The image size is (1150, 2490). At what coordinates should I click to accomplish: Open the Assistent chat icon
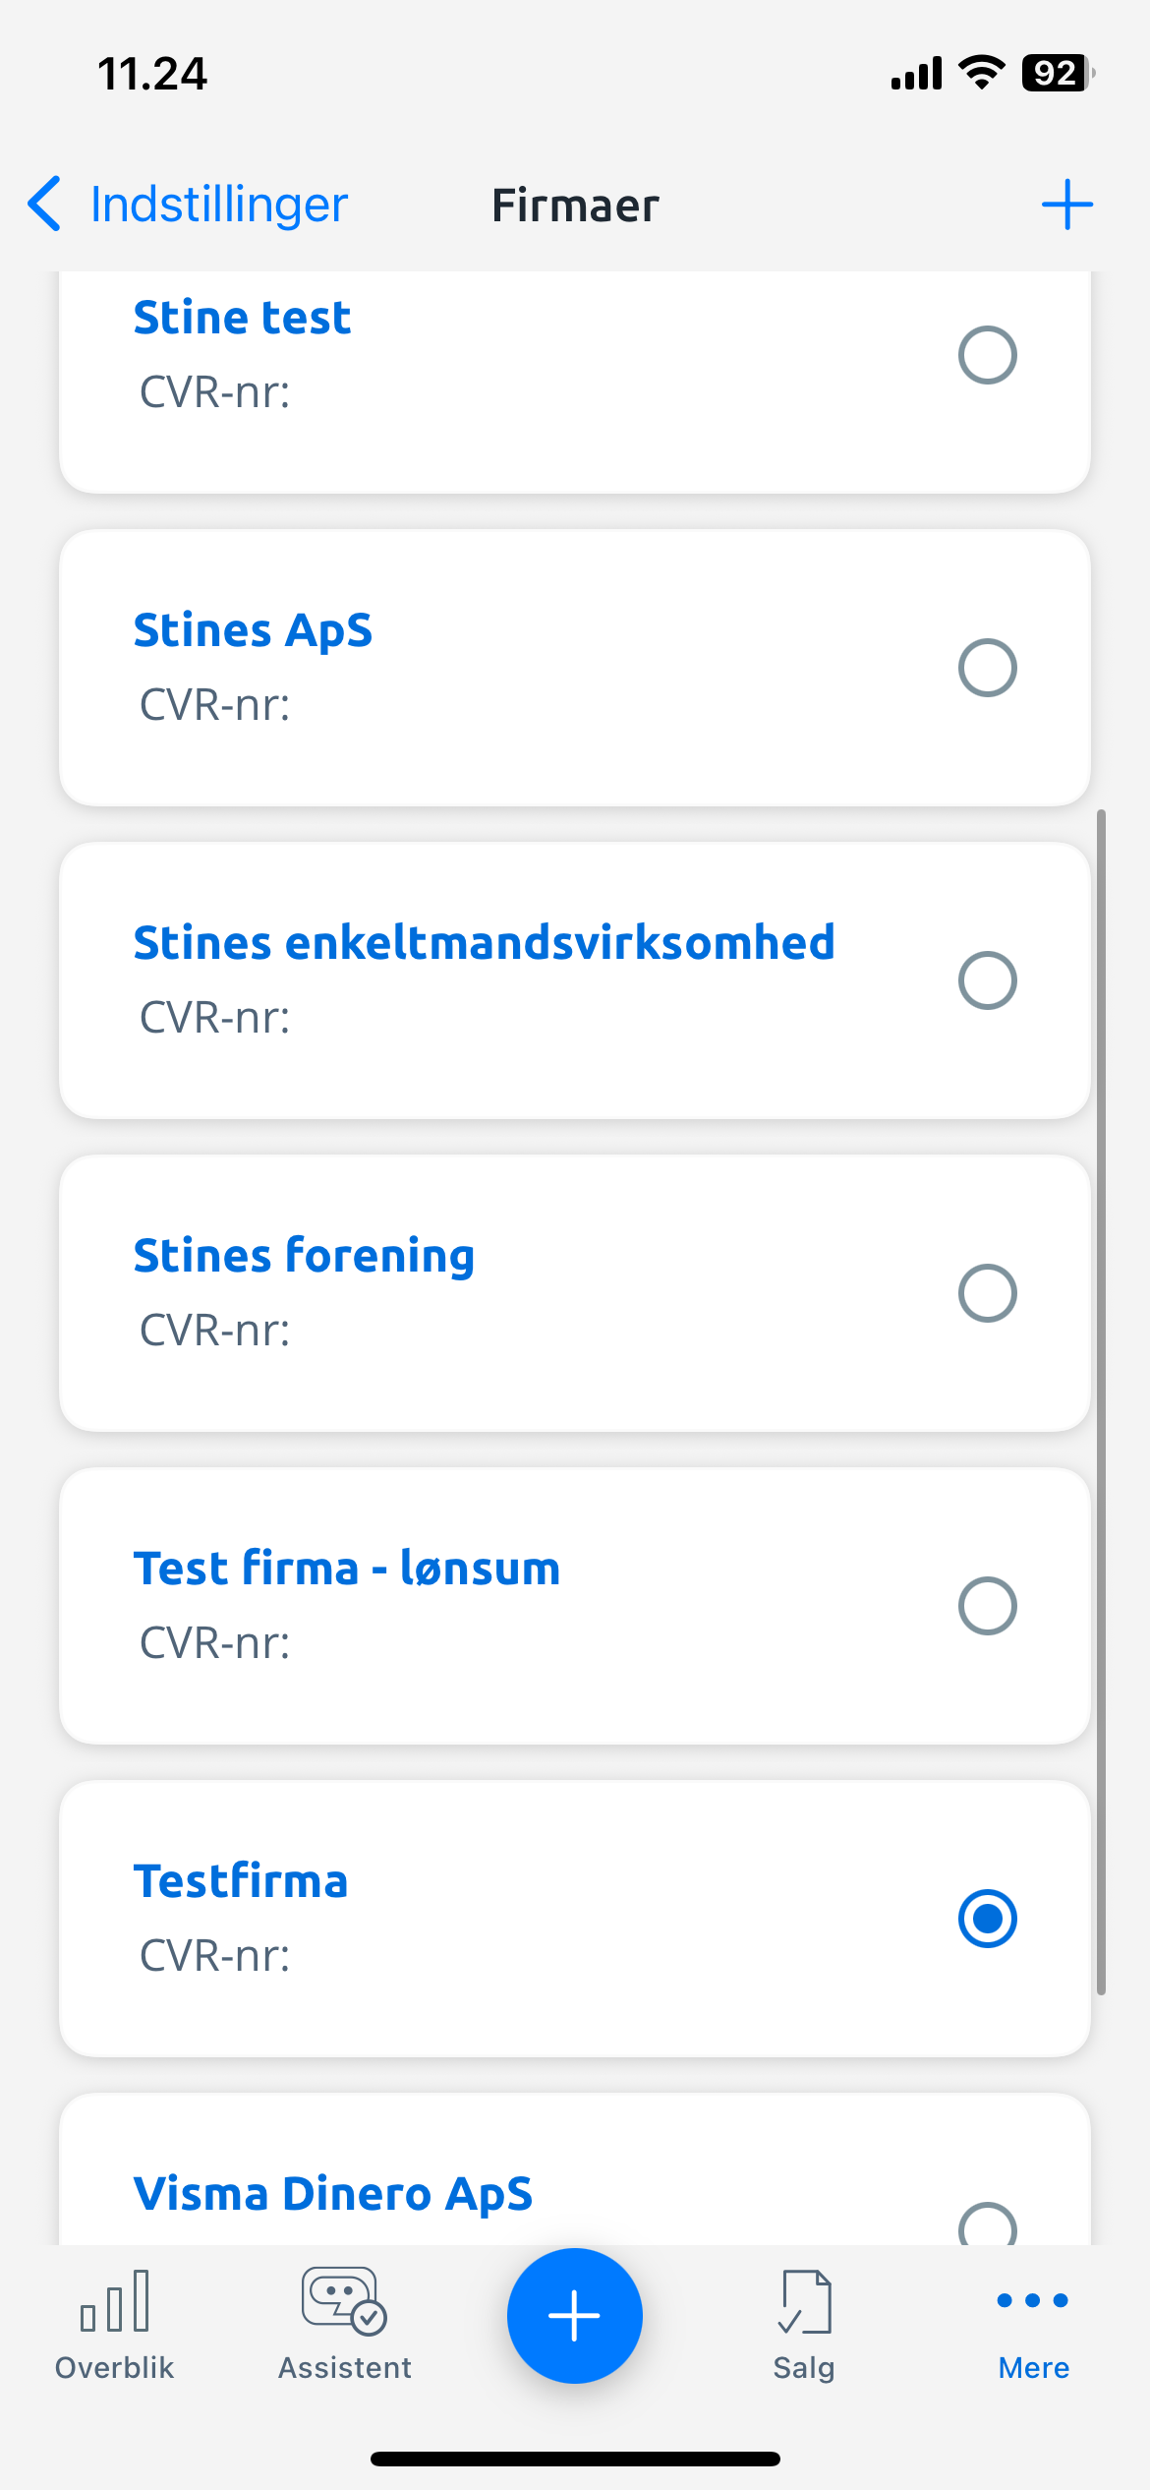point(344,2301)
